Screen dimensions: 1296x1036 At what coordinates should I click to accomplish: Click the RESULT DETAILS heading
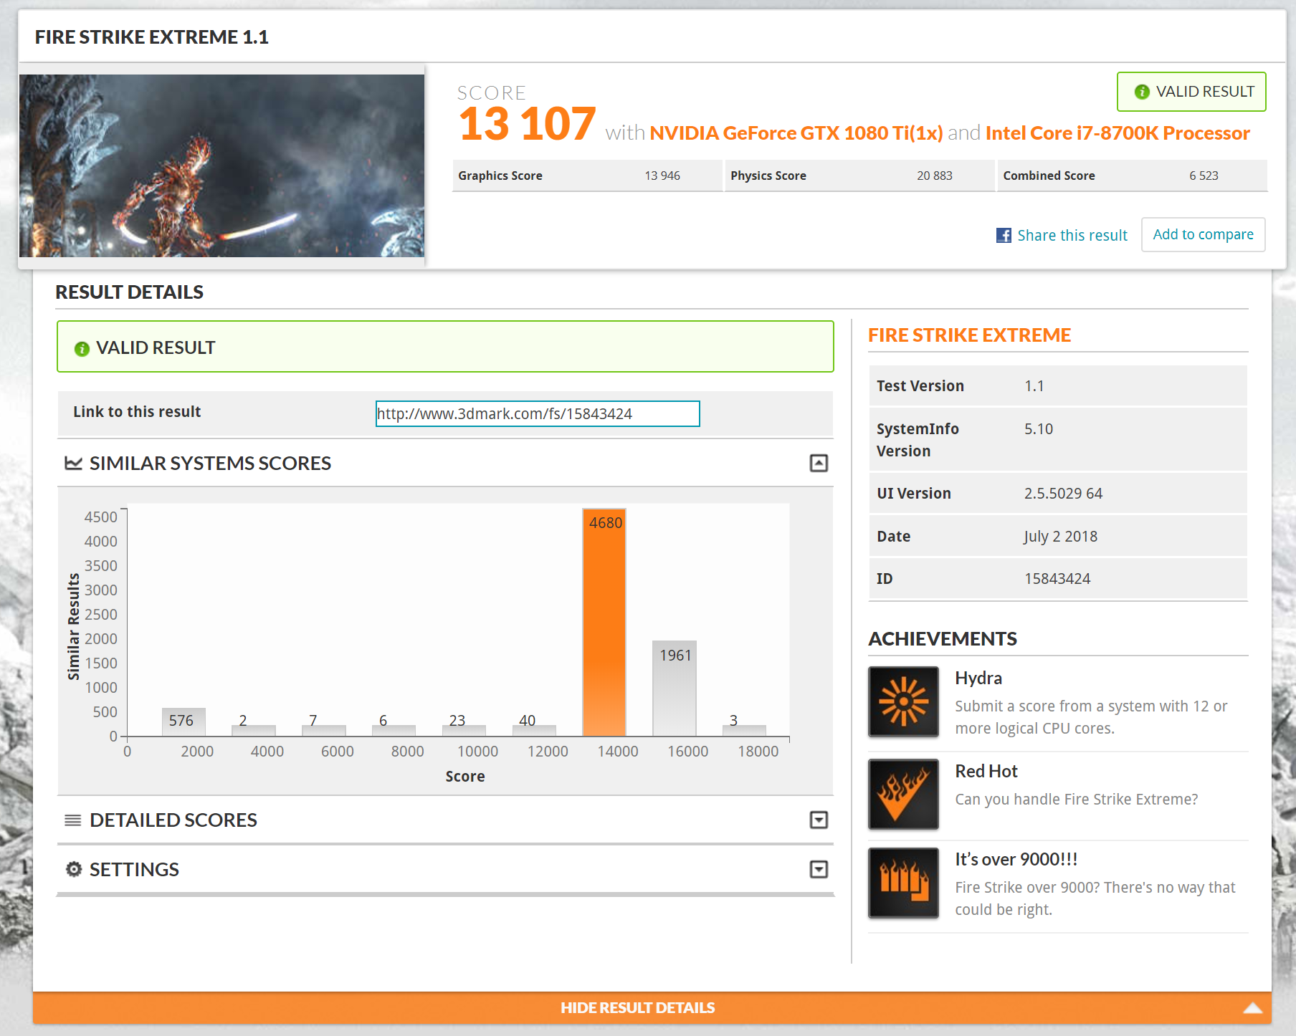[x=129, y=292]
